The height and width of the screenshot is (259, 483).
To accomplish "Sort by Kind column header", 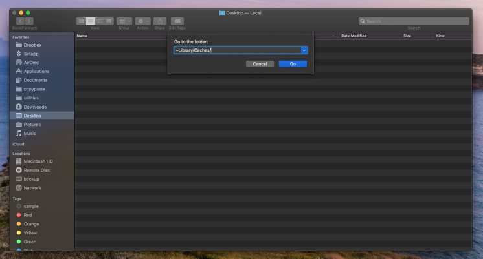I will (x=440, y=36).
